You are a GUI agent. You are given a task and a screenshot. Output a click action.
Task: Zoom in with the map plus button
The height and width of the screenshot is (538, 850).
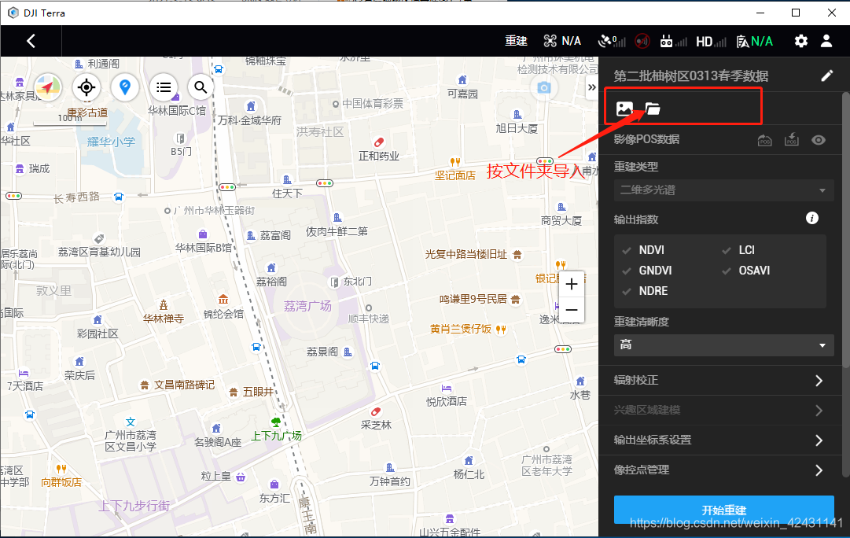[571, 283]
